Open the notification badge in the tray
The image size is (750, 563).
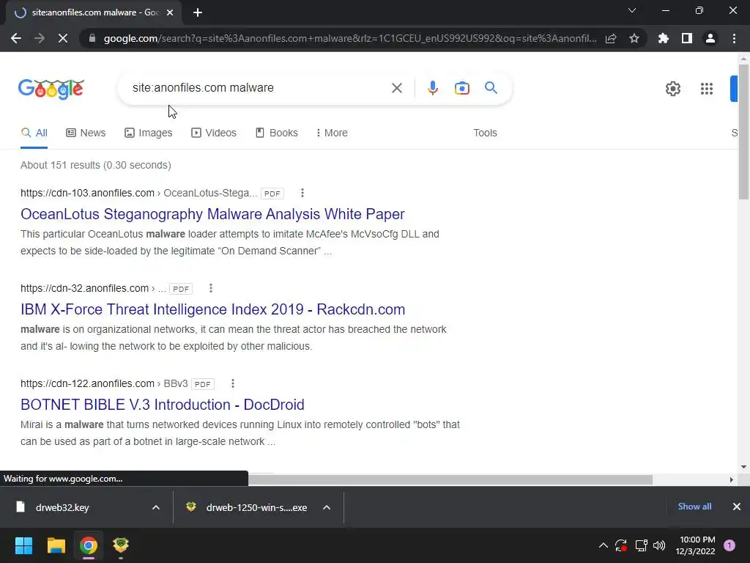click(x=729, y=545)
